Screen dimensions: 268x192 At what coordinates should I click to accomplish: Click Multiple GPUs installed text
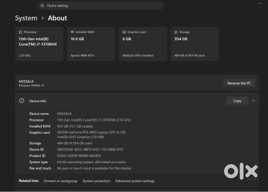tap(138, 55)
